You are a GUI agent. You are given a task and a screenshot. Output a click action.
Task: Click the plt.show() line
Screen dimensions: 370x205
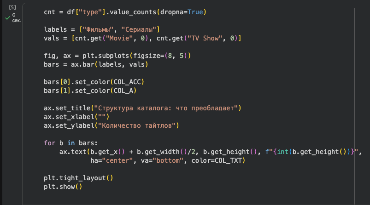coord(63,187)
